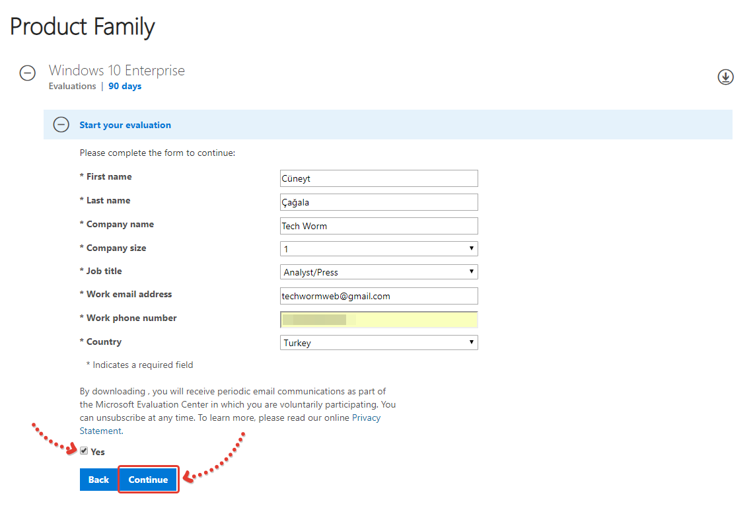Click the Evaluations label under the product title
The height and width of the screenshot is (506, 753).
click(72, 87)
